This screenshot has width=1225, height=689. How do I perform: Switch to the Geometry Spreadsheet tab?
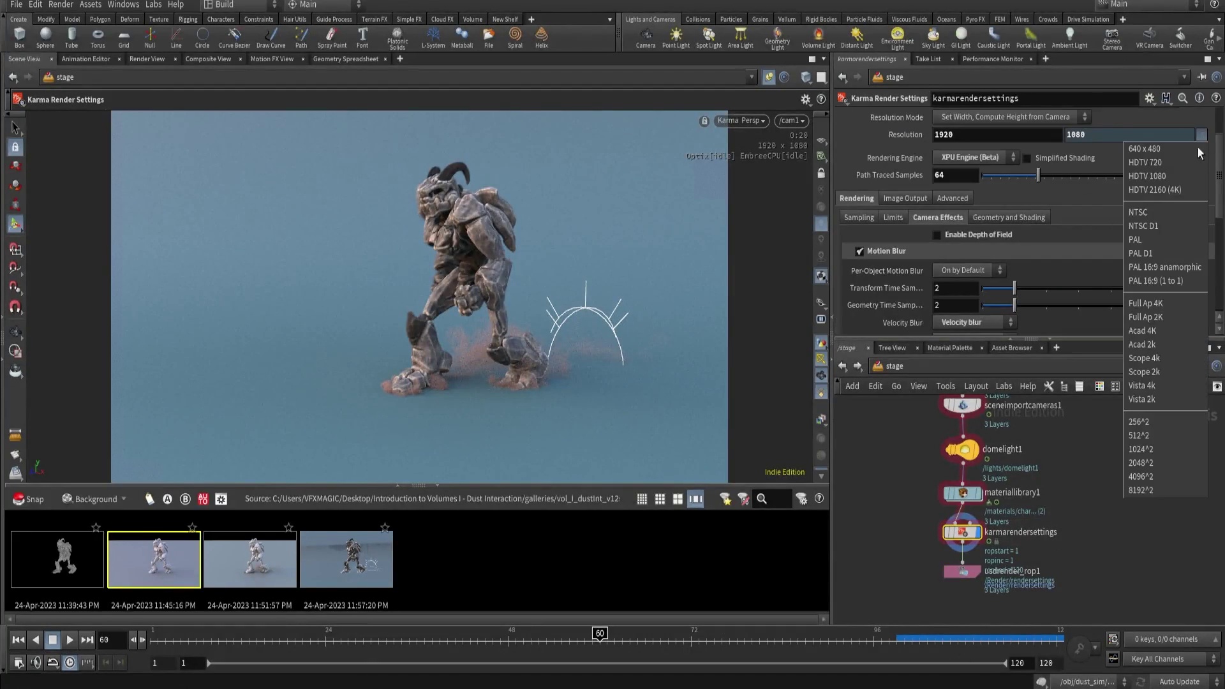[x=345, y=59]
